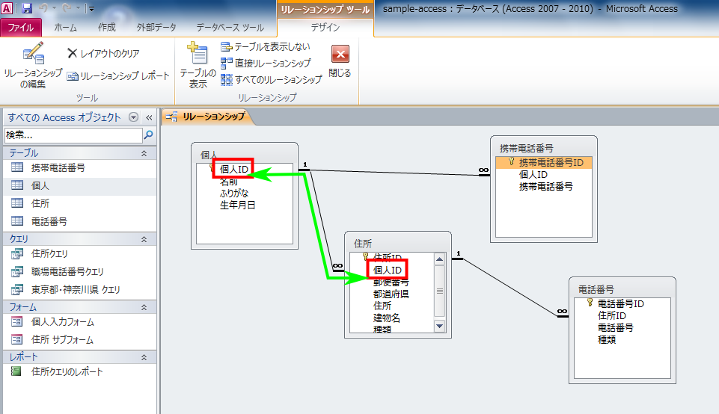Image resolution: width=719 pixels, height=414 pixels.
Task: Click the リレーションシップ document tab
Action: pyautogui.click(x=208, y=117)
